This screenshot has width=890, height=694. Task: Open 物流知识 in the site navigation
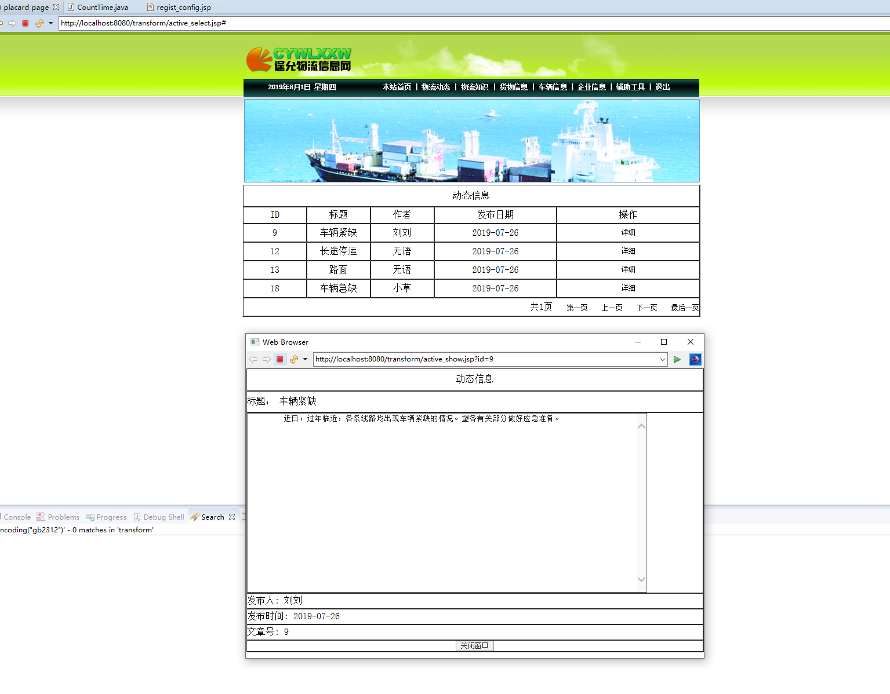point(475,87)
